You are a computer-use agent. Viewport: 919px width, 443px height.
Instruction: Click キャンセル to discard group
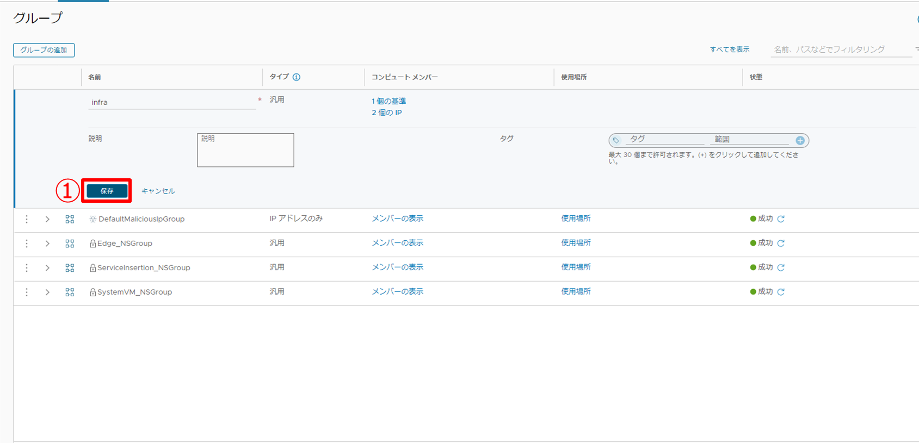point(158,191)
